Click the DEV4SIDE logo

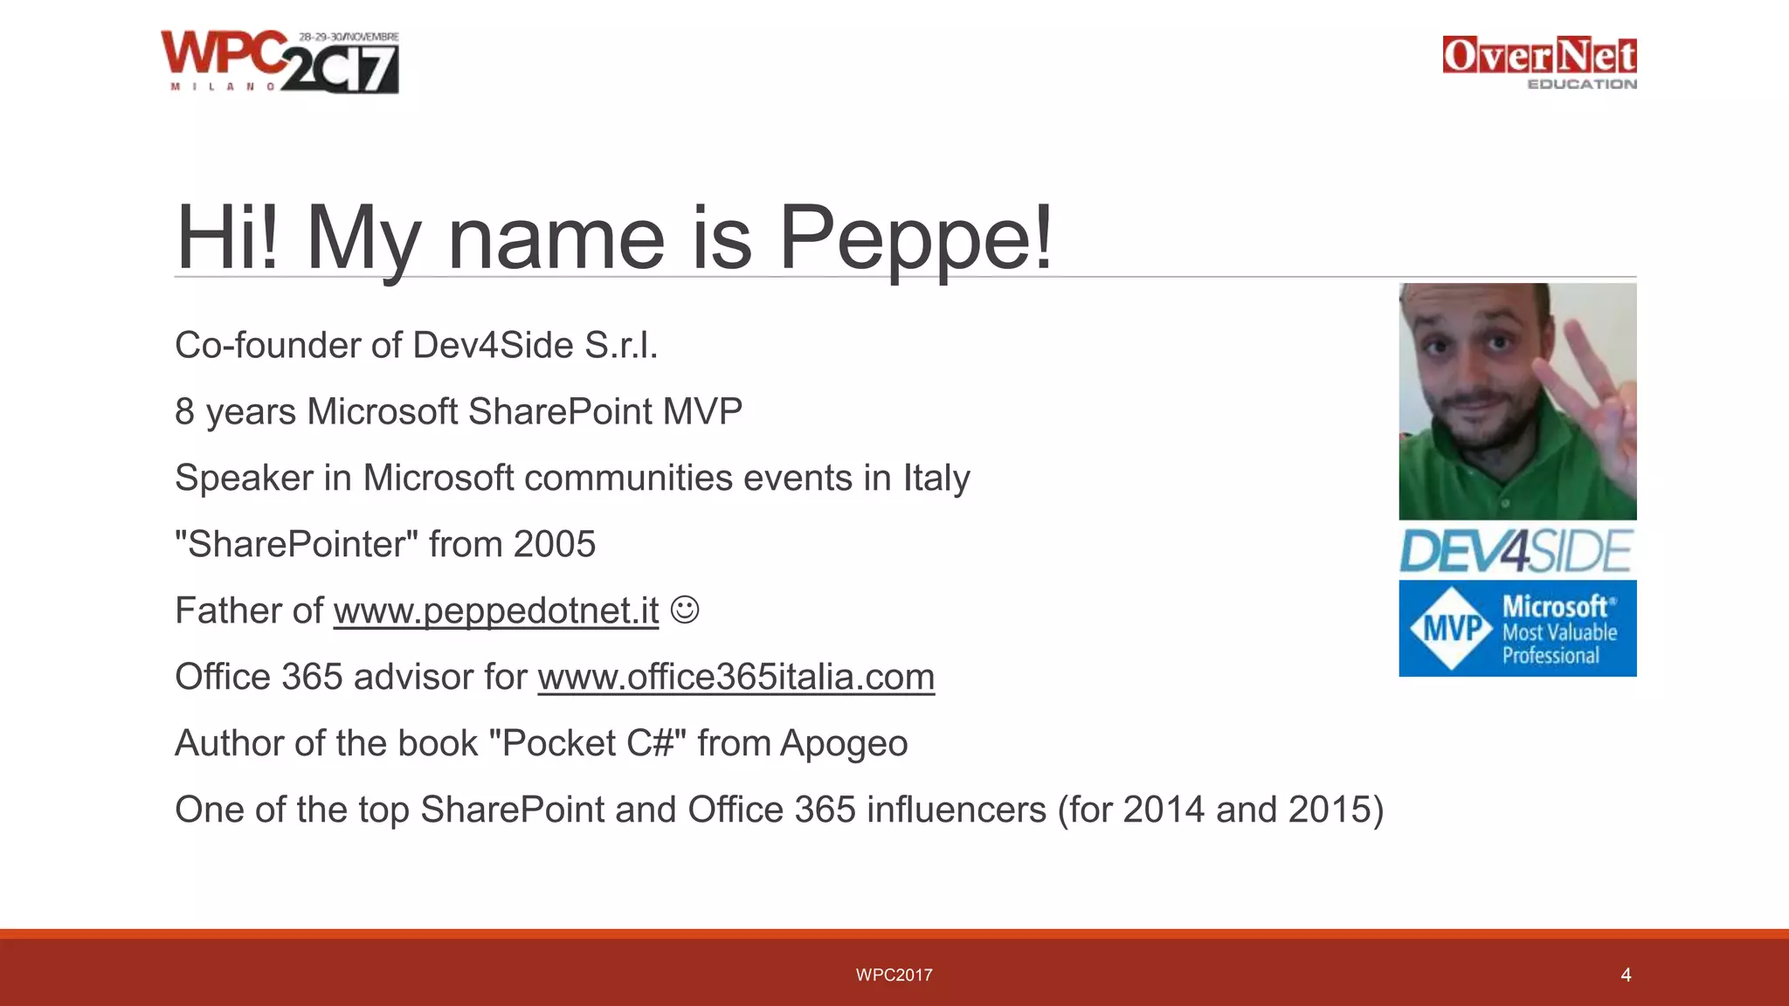(1516, 551)
